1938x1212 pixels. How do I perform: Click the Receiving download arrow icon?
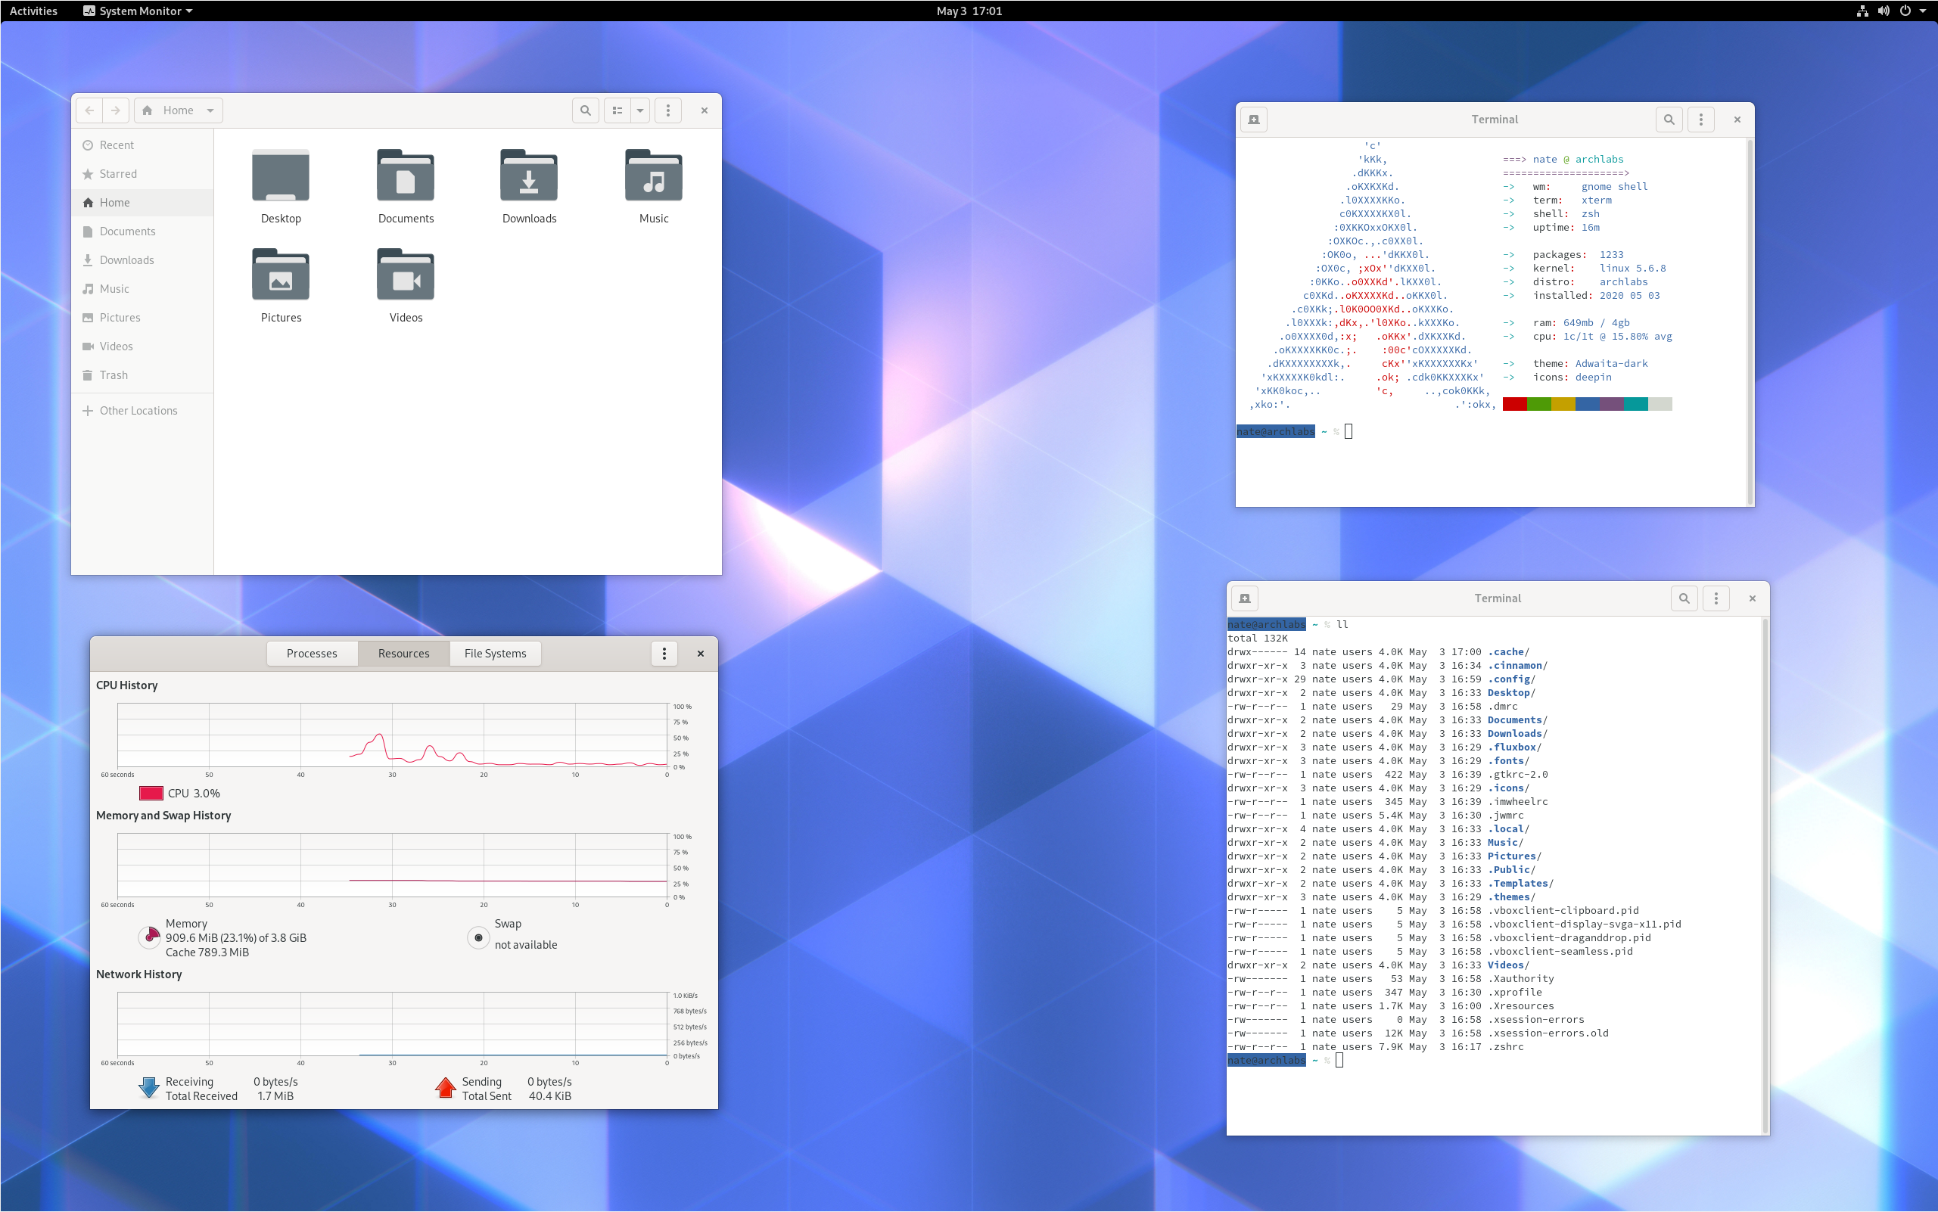[149, 1088]
